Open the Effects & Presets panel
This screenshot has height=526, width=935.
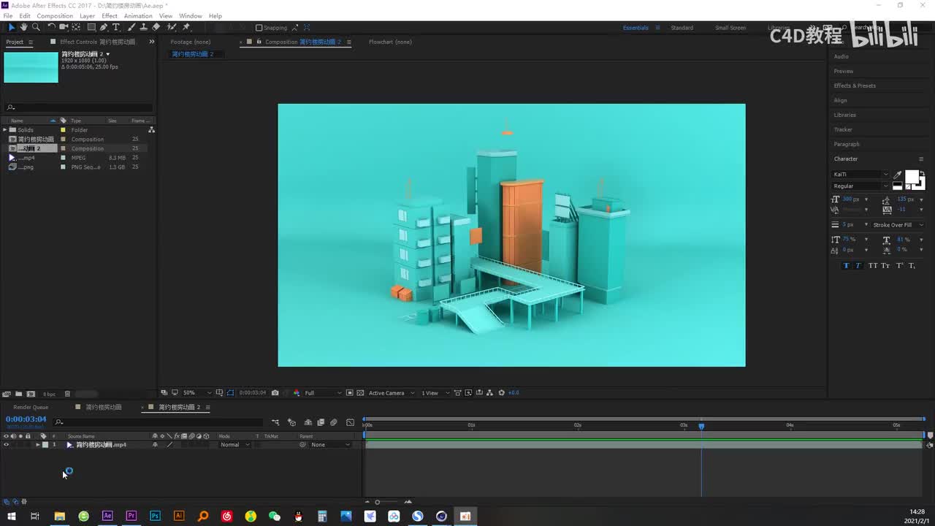pos(855,85)
